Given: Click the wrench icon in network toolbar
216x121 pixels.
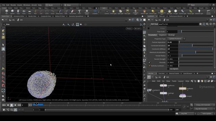Looking at the screenshot, I should [x=192, y=81].
